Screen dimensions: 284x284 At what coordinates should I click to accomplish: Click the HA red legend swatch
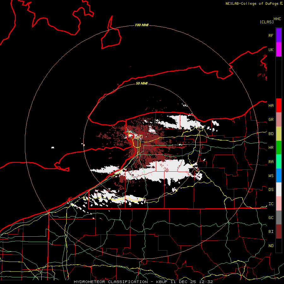(x=279, y=105)
